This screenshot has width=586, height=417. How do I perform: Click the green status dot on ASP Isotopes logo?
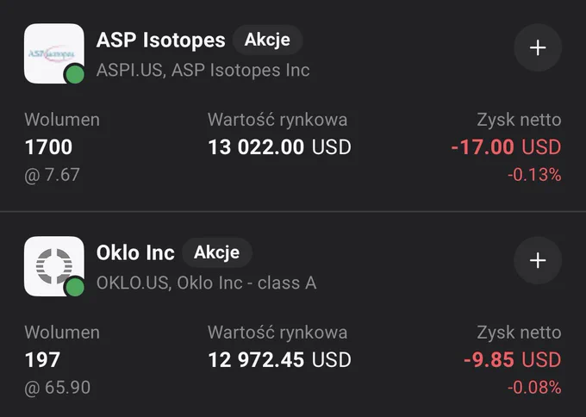pos(75,74)
